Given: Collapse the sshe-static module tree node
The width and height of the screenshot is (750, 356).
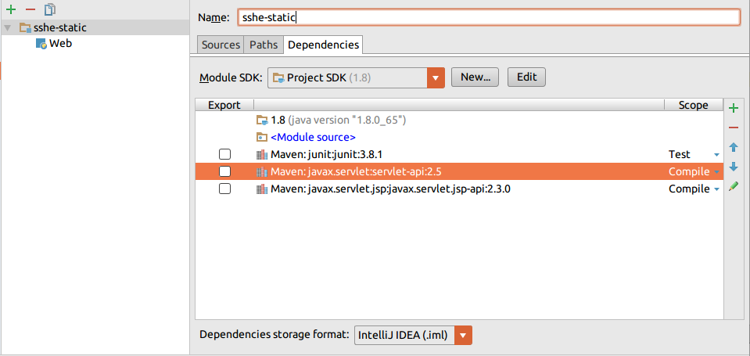Looking at the screenshot, I should pyautogui.click(x=7, y=27).
